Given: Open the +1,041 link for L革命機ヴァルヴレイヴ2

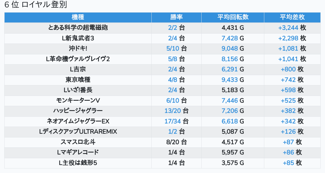Looking at the screenshot, I should [x=288, y=59].
